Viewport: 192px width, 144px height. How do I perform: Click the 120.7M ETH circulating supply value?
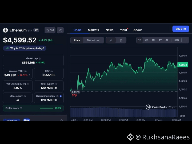pyautogui.click(x=49, y=100)
